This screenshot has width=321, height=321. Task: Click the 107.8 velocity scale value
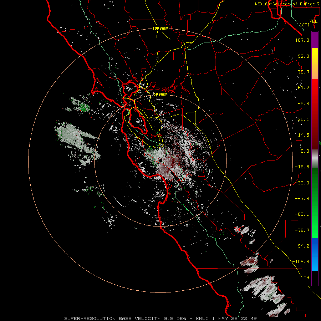tap(302, 40)
